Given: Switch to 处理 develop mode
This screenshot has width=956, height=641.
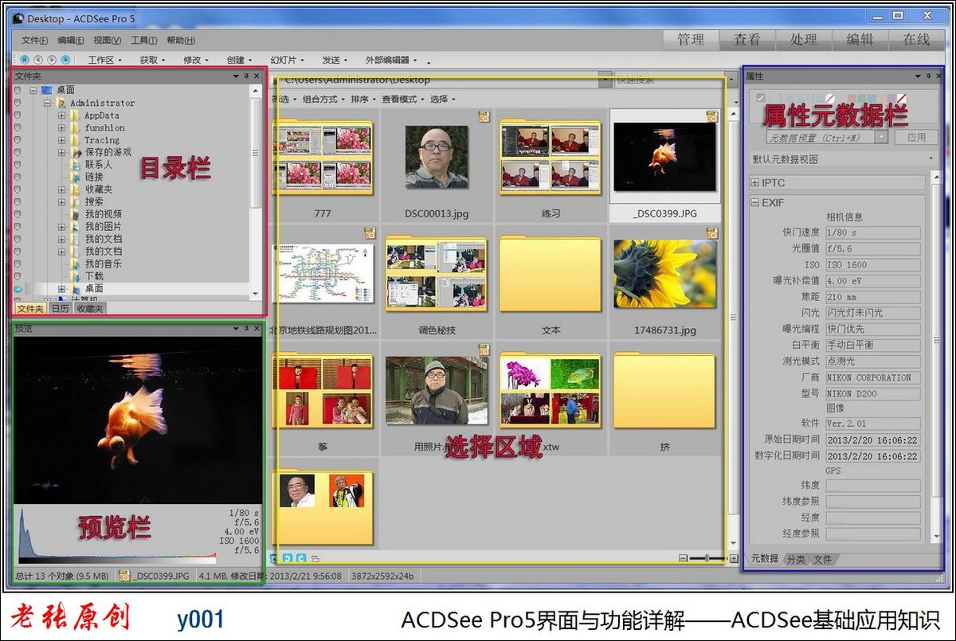Looking at the screenshot, I should click(x=804, y=40).
